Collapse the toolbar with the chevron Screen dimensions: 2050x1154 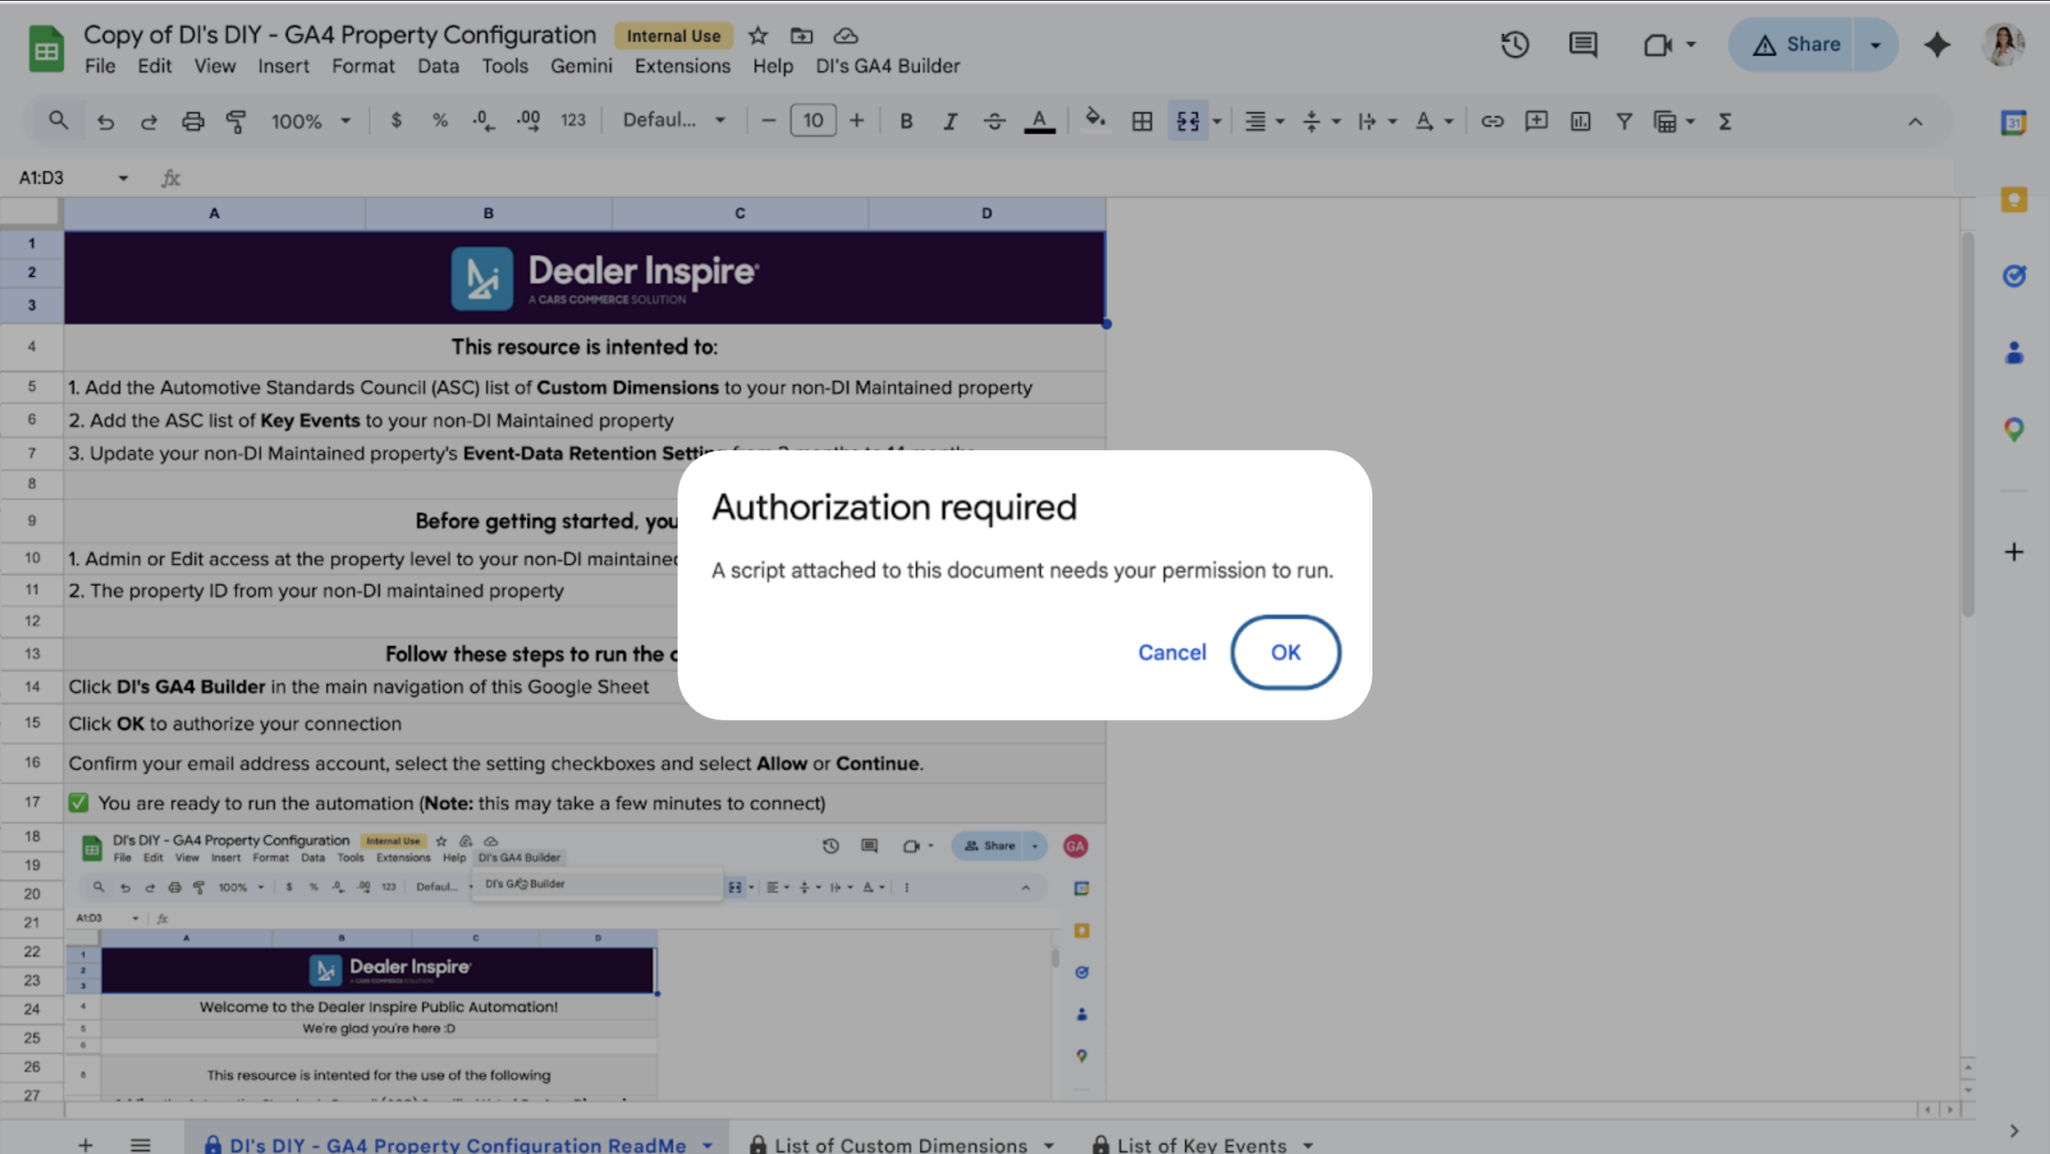pyautogui.click(x=1915, y=122)
